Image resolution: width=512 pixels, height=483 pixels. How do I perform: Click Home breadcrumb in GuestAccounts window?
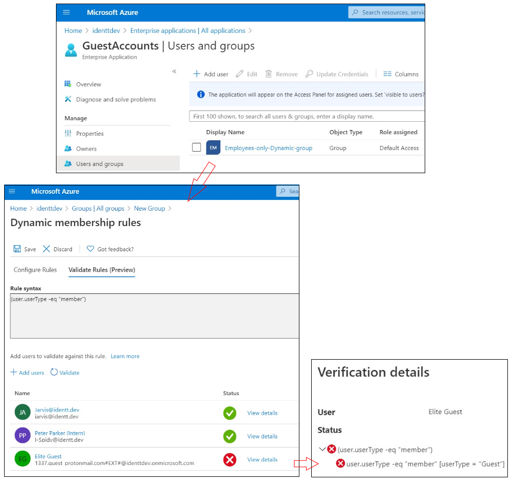pos(73,31)
